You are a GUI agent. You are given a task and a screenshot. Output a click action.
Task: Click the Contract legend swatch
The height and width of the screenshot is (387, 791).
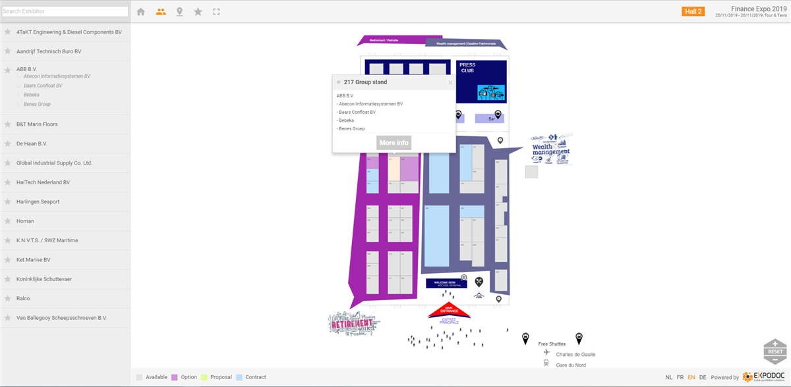coord(239,377)
